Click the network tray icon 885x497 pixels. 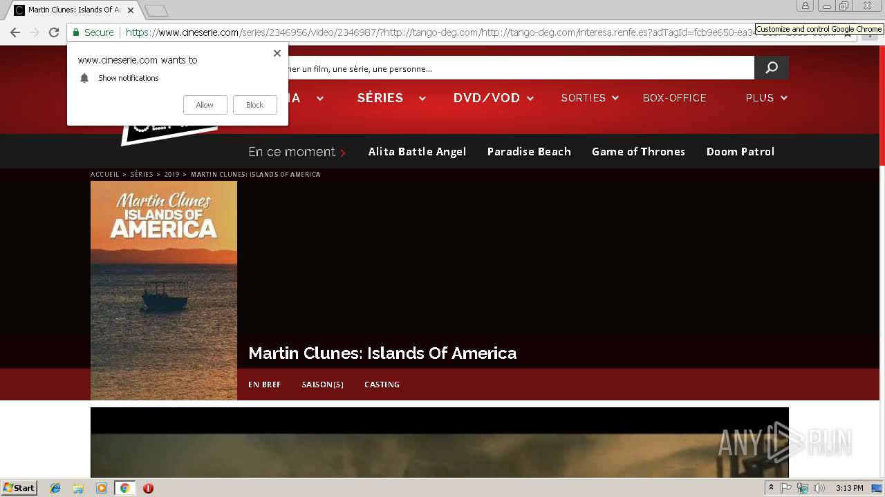(803, 488)
